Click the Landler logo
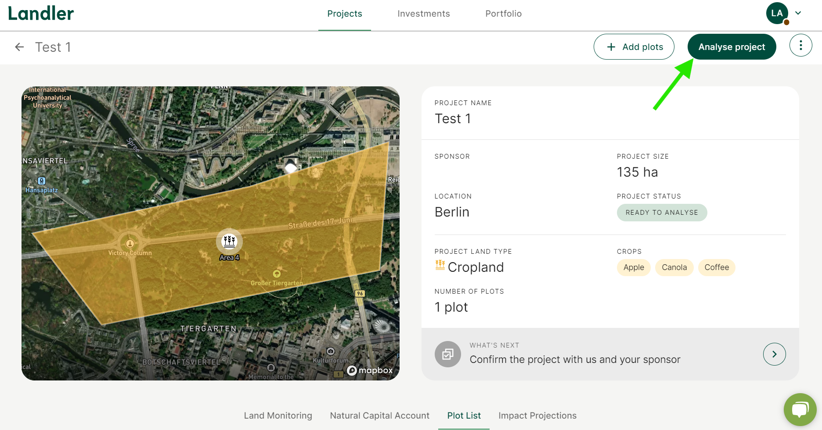 (41, 14)
